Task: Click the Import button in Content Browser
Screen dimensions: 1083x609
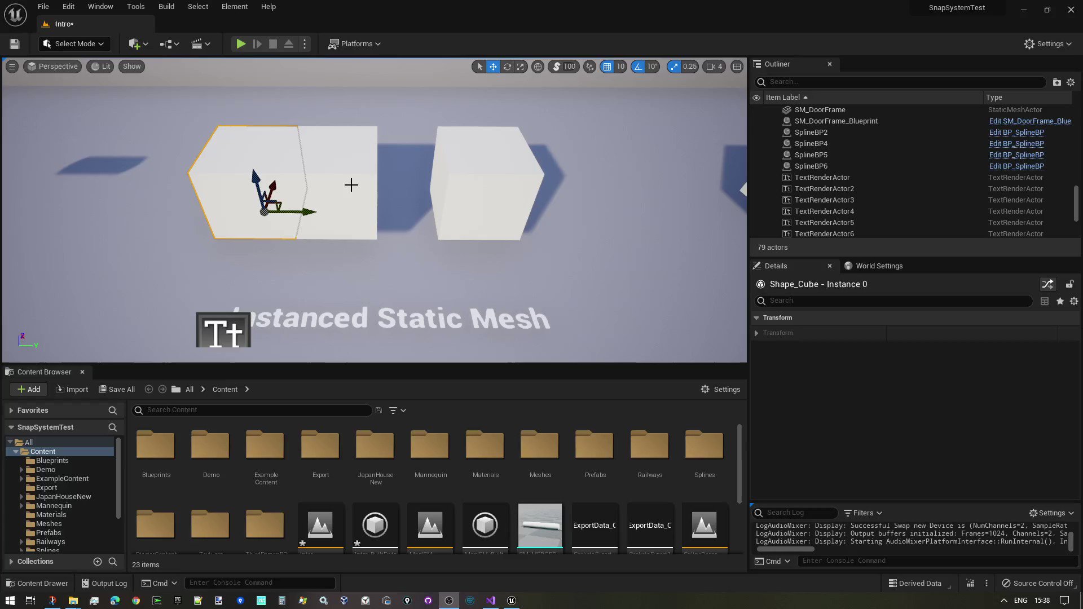Action: [72, 389]
